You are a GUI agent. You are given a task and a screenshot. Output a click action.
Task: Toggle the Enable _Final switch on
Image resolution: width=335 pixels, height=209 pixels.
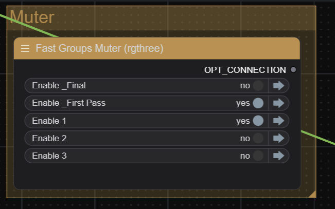pyautogui.click(x=258, y=86)
